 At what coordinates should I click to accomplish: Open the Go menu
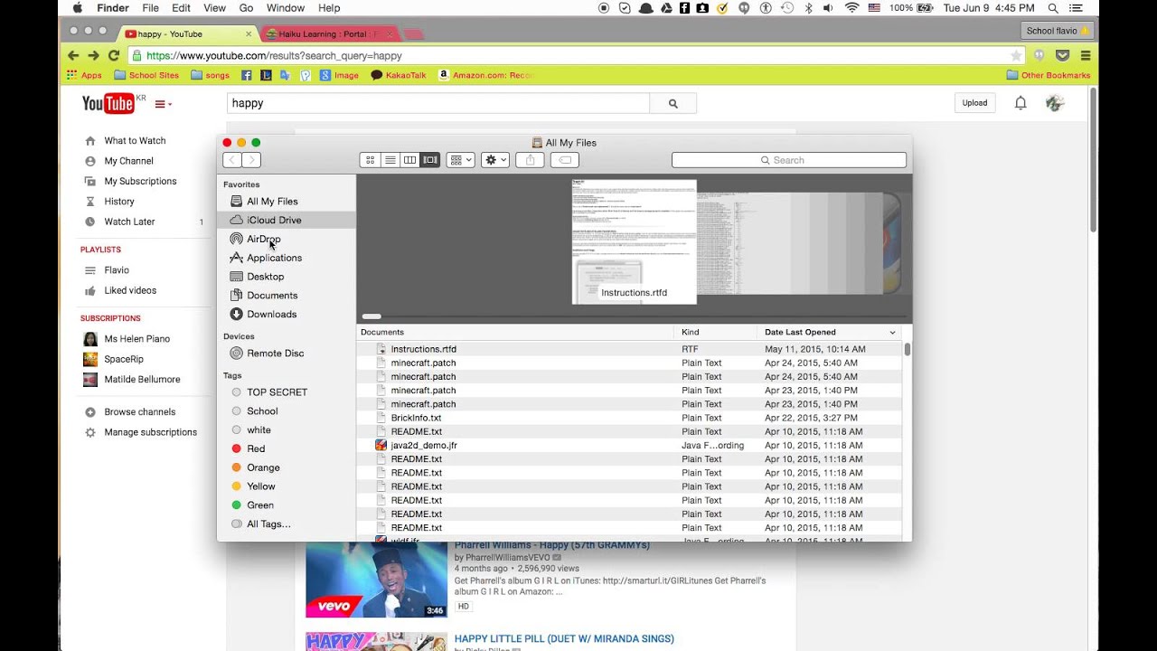coord(246,8)
